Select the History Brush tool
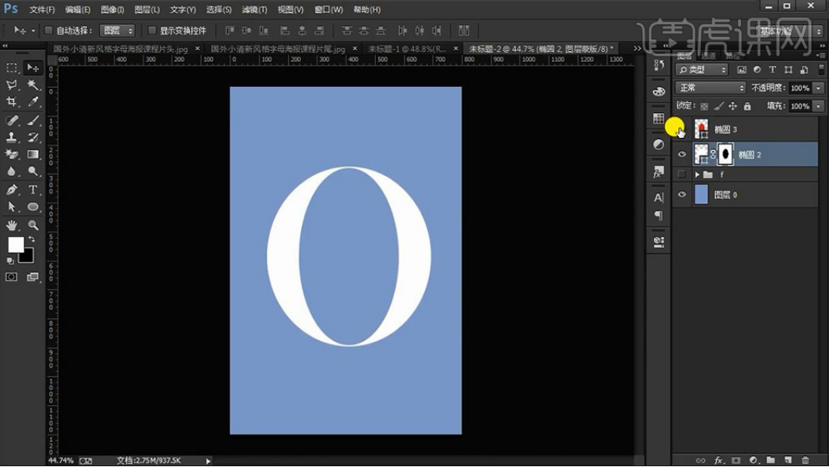Image resolution: width=829 pixels, height=467 pixels. (x=33, y=137)
